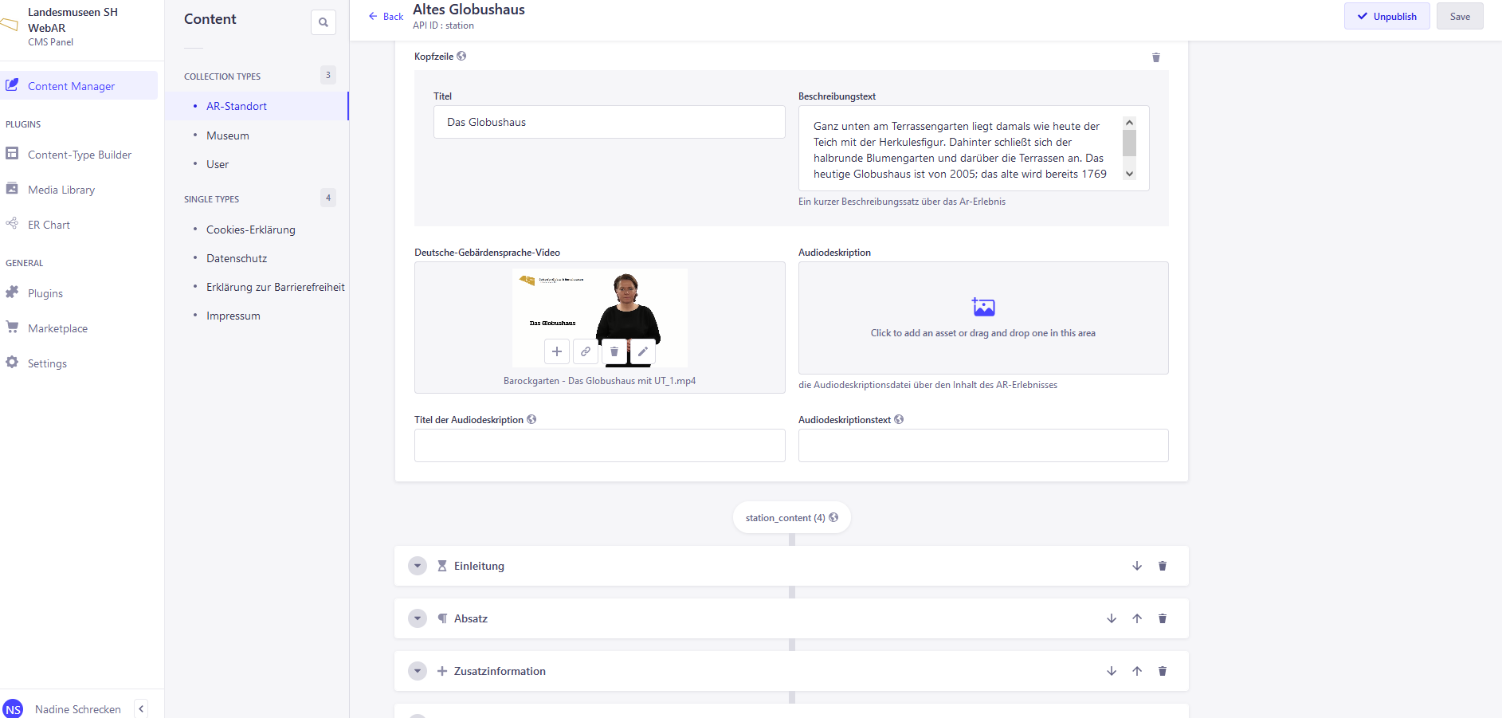Collapse the left sidebar chevron

141,708
